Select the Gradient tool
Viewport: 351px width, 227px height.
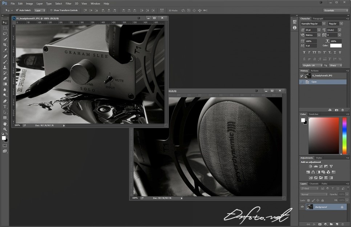coord(5,84)
